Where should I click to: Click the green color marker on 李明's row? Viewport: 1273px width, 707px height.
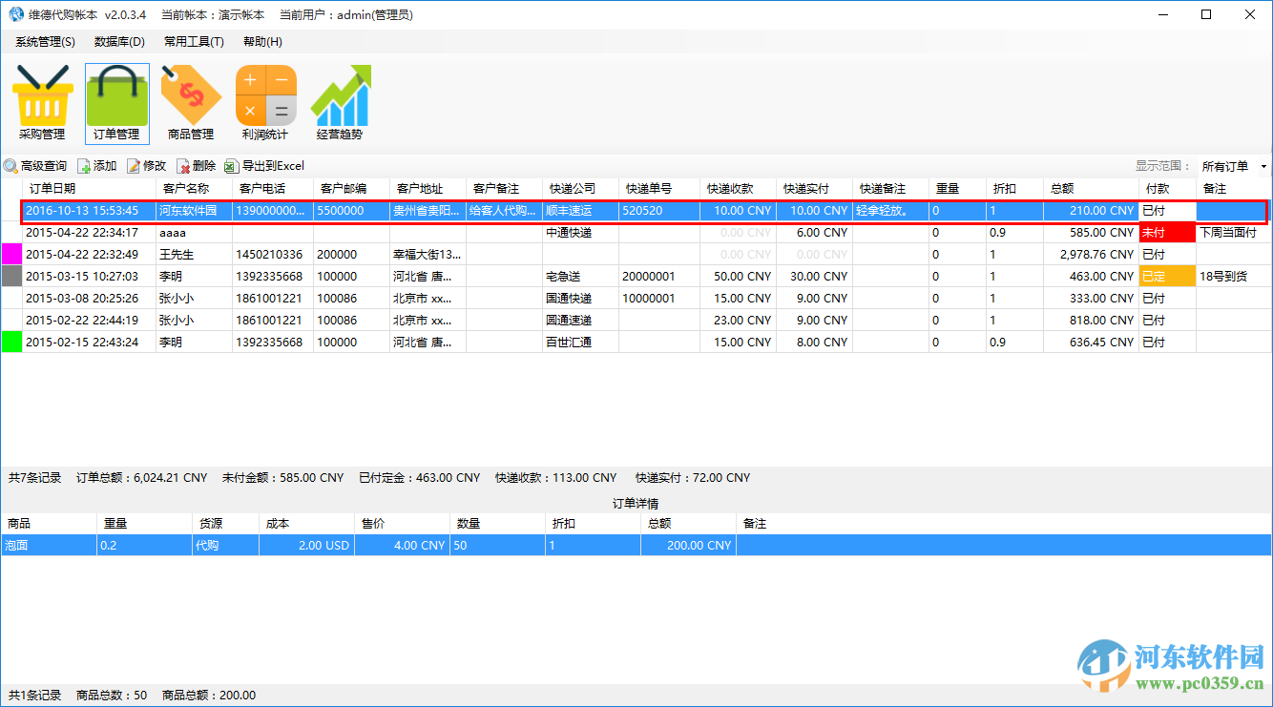coord(10,342)
